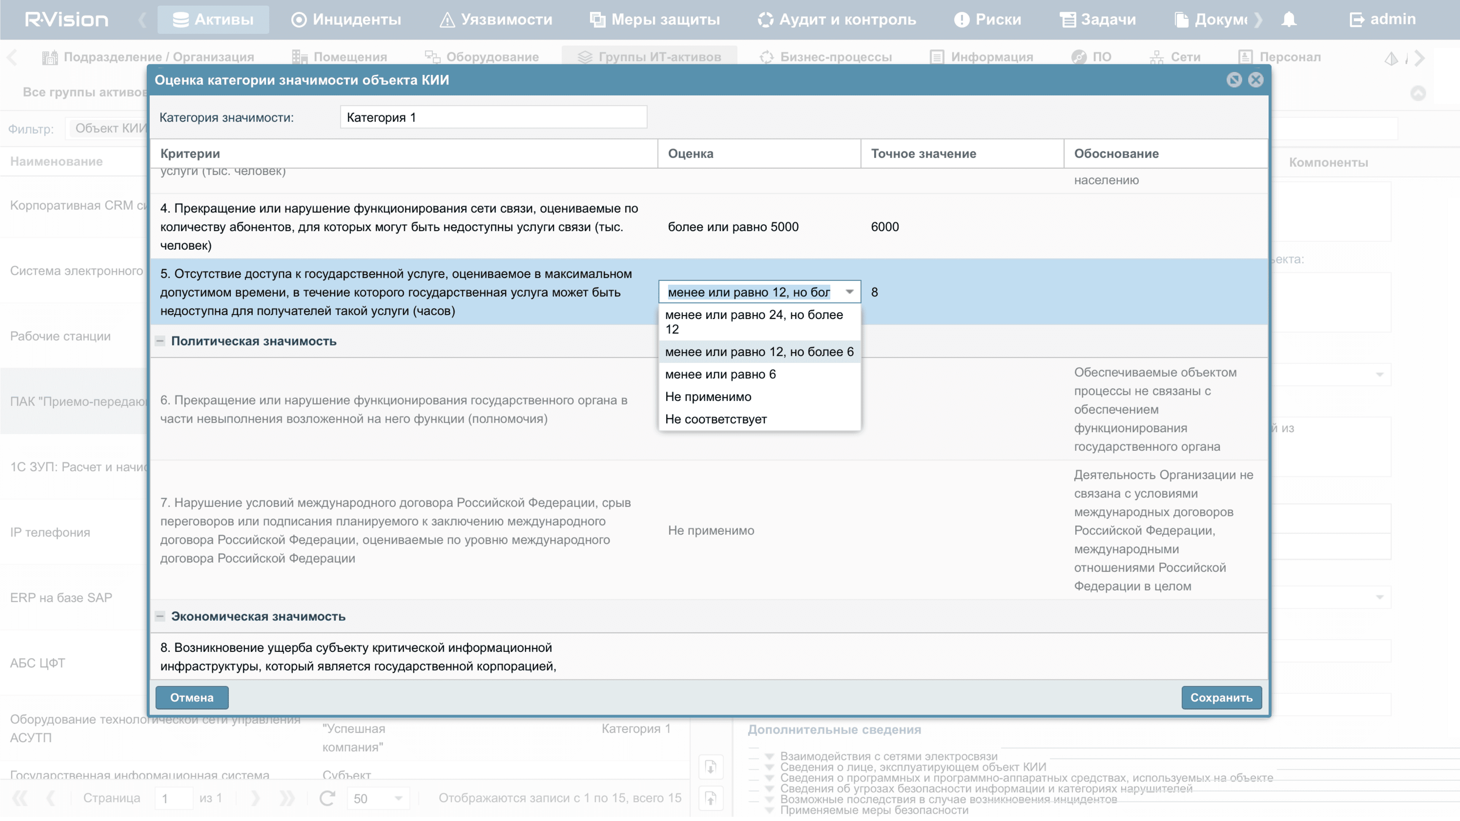Click 'более или равно 5000' cell
Viewport: 1460px width, 821px height.
759,227
